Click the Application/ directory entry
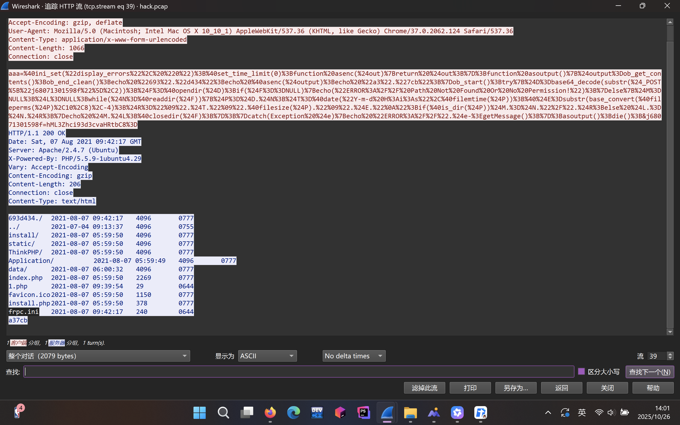 tap(31, 260)
